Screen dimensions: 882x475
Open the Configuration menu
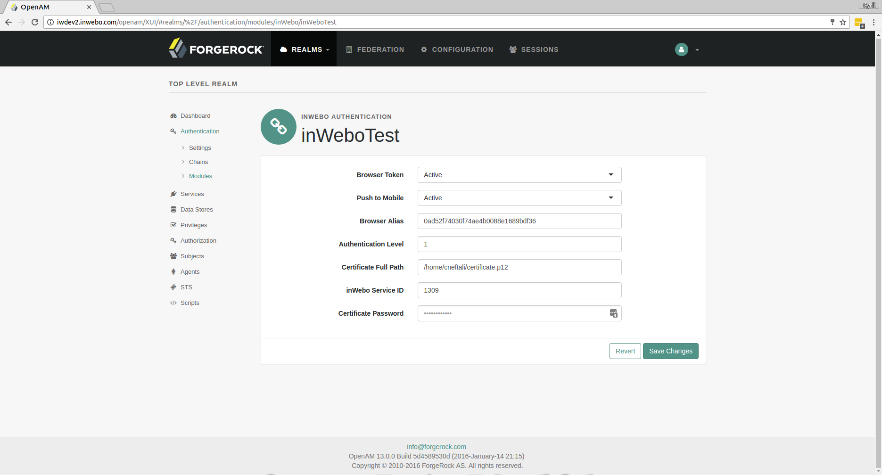[x=457, y=49]
